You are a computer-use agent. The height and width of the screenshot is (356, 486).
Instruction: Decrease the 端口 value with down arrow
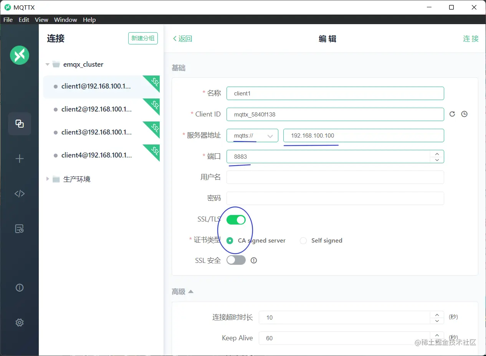point(437,160)
